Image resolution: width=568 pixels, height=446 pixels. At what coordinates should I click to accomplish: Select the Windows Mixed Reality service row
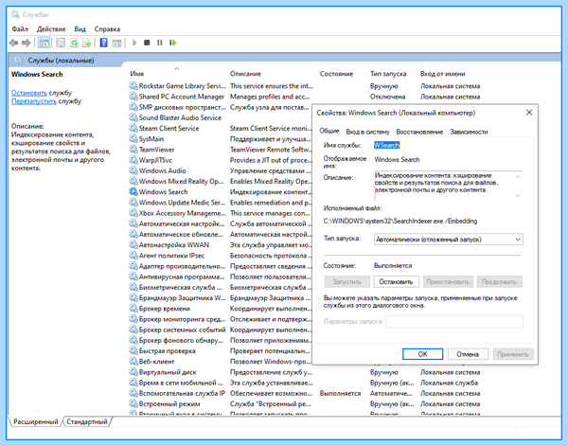click(220, 181)
